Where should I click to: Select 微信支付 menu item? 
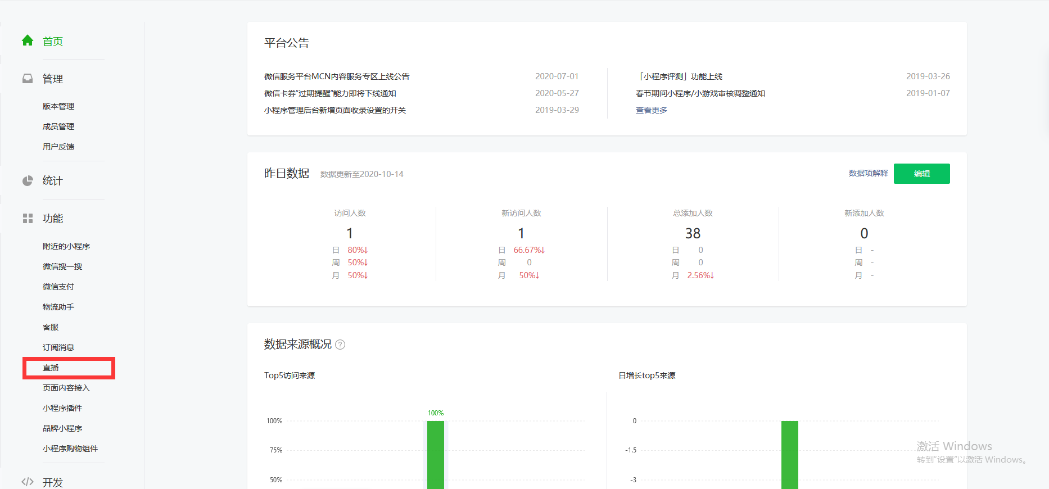pos(58,287)
